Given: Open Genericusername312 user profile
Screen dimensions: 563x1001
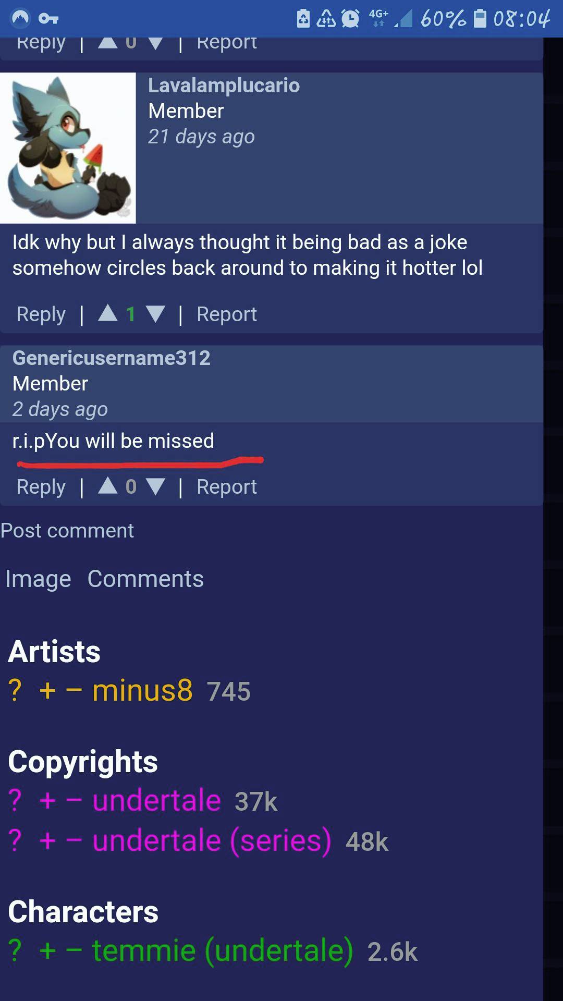Looking at the screenshot, I should 111,358.
